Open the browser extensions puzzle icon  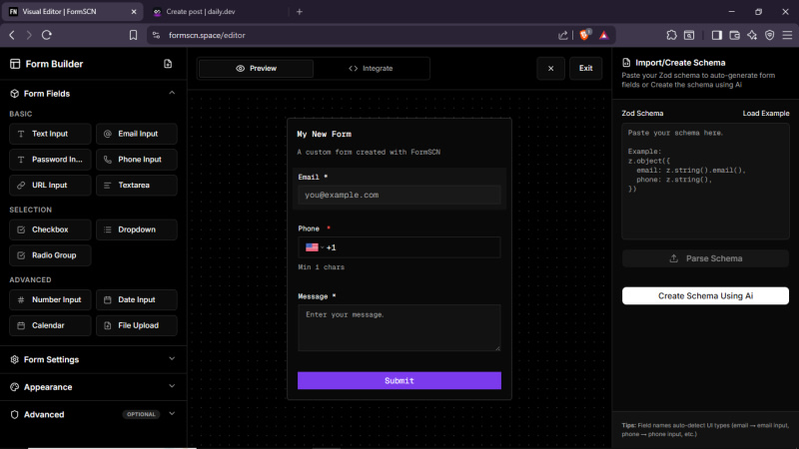click(671, 35)
